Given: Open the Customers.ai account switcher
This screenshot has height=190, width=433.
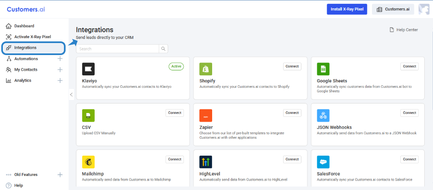Looking at the screenshot, I should click(x=393, y=9).
